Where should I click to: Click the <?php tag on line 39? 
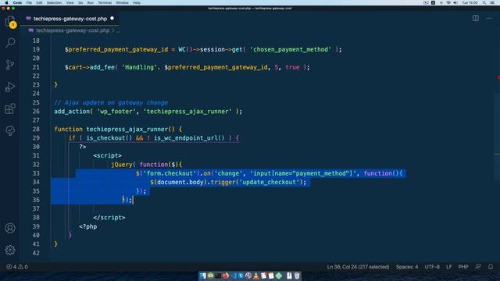coord(88,226)
